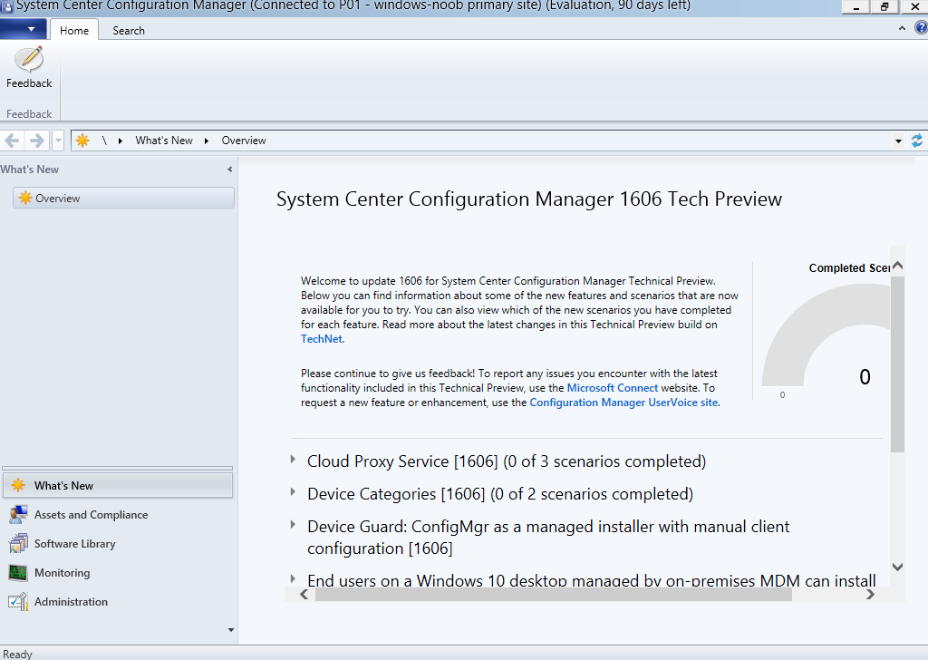The height and width of the screenshot is (660, 928).
Task: Click the Cloud Proxy Service [1606] heading
Action: pos(507,461)
